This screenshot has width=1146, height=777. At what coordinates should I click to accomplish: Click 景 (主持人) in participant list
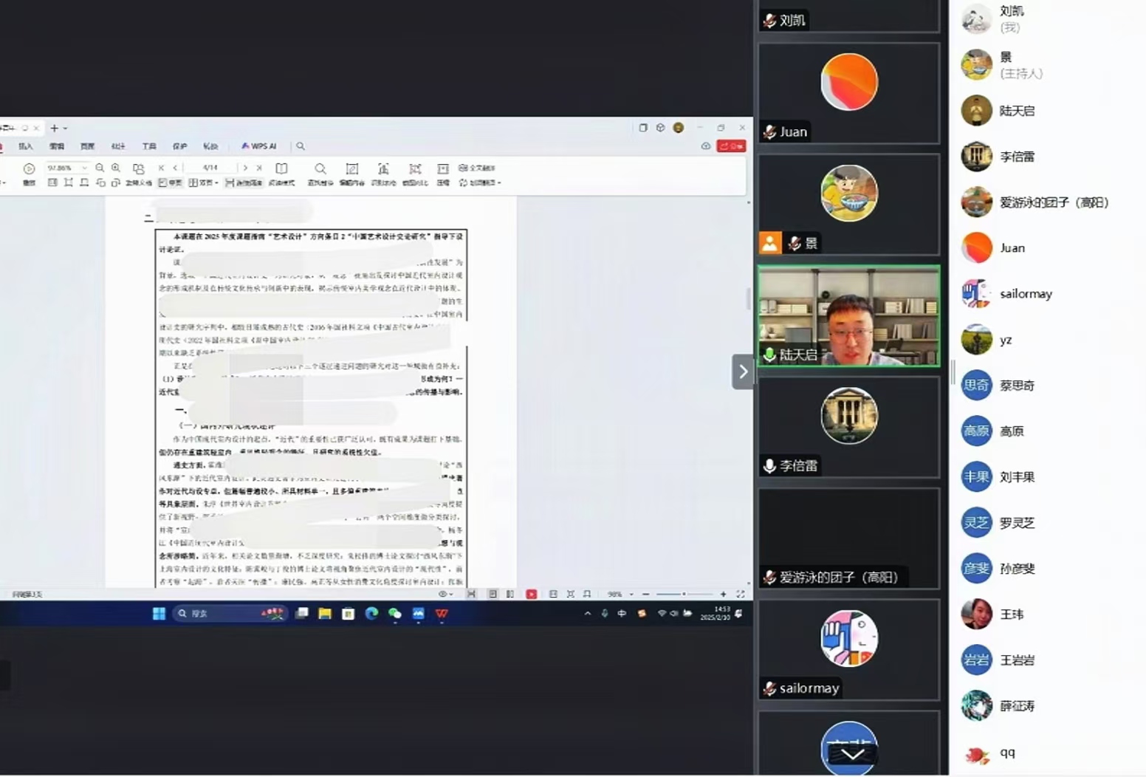click(1047, 64)
